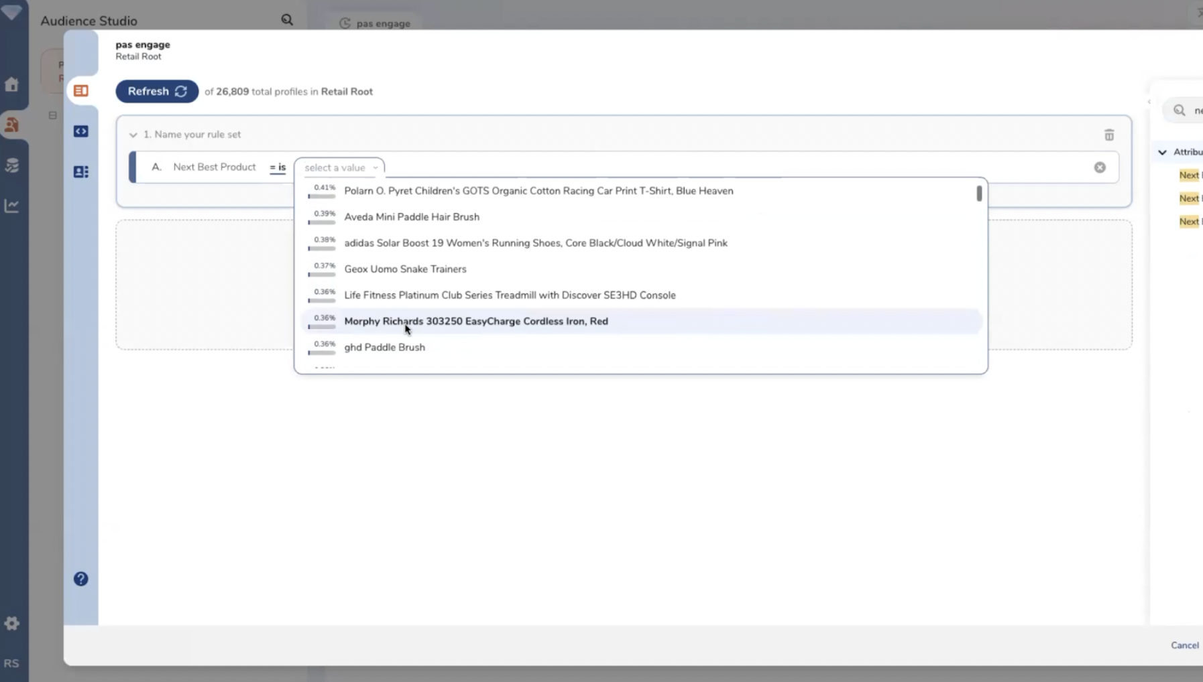The image size is (1203, 682).
Task: Click the Name your rule set title
Action: 192,135
